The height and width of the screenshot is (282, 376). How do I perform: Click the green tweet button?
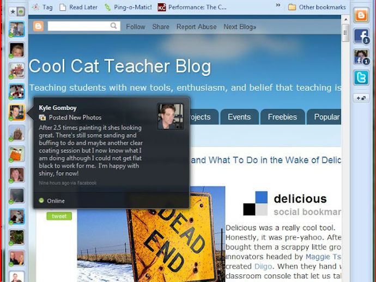pyautogui.click(x=59, y=216)
